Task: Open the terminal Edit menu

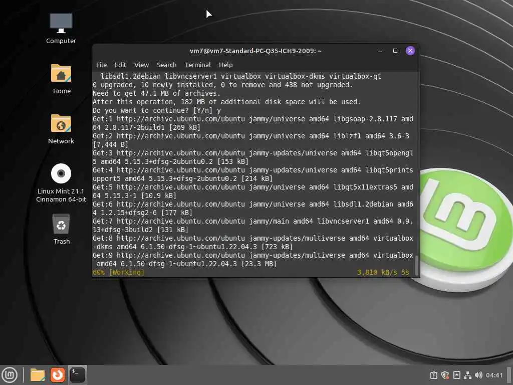Action: pyautogui.click(x=120, y=65)
